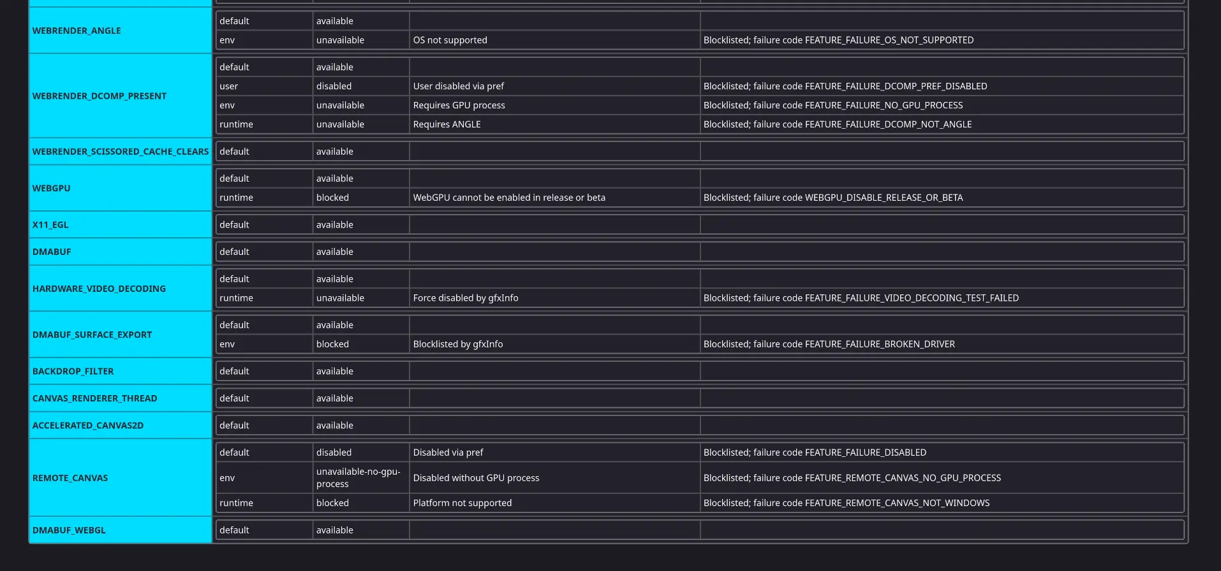
Task: Click the WEBRENDER_SCISSORED_CACHE_CLEARS feature label
Action: 121,152
